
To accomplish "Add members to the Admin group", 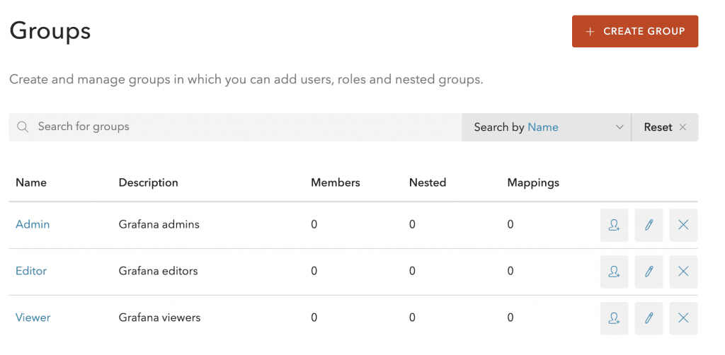I will [x=614, y=225].
